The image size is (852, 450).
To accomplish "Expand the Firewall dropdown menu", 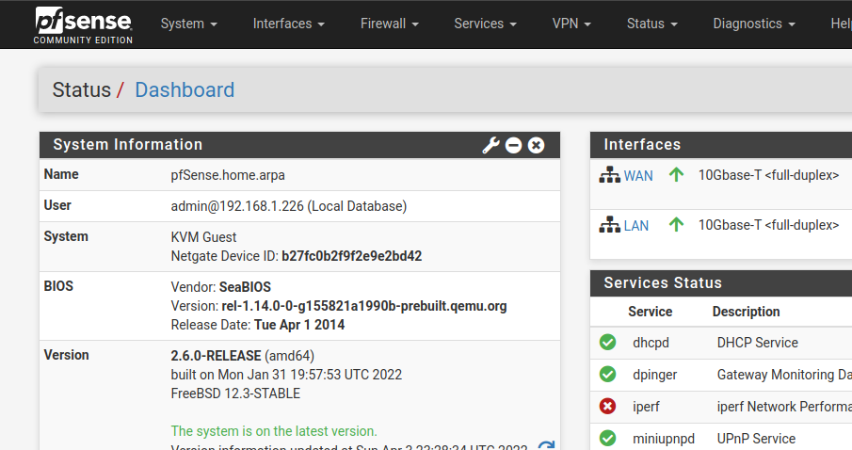I will coord(389,24).
